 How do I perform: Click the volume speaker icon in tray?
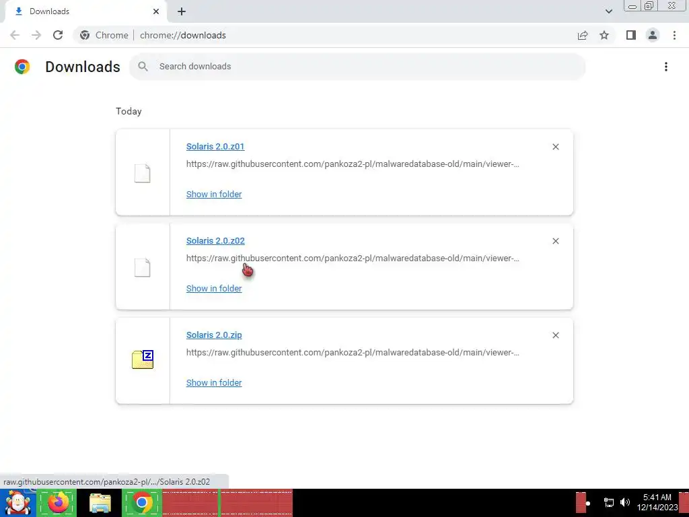click(625, 502)
